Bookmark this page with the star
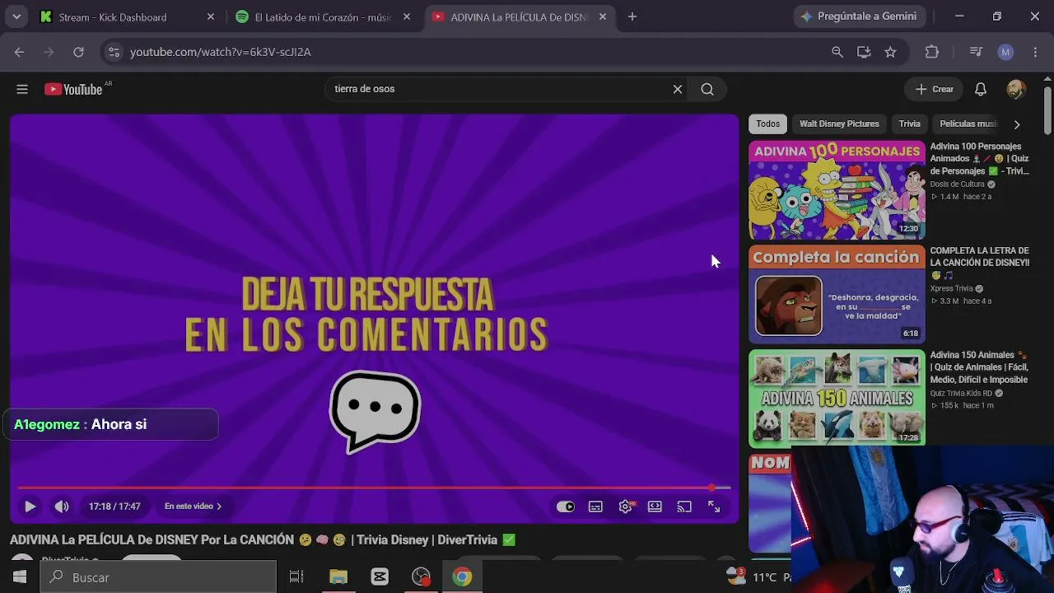The width and height of the screenshot is (1054, 593). click(890, 52)
